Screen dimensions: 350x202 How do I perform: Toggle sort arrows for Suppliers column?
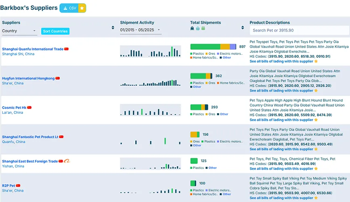point(113,28)
